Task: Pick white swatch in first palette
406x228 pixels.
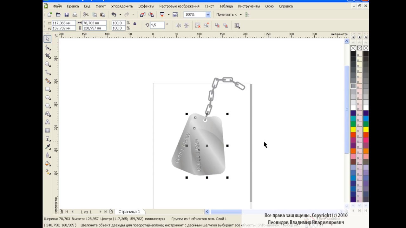Action: click(x=353, y=108)
